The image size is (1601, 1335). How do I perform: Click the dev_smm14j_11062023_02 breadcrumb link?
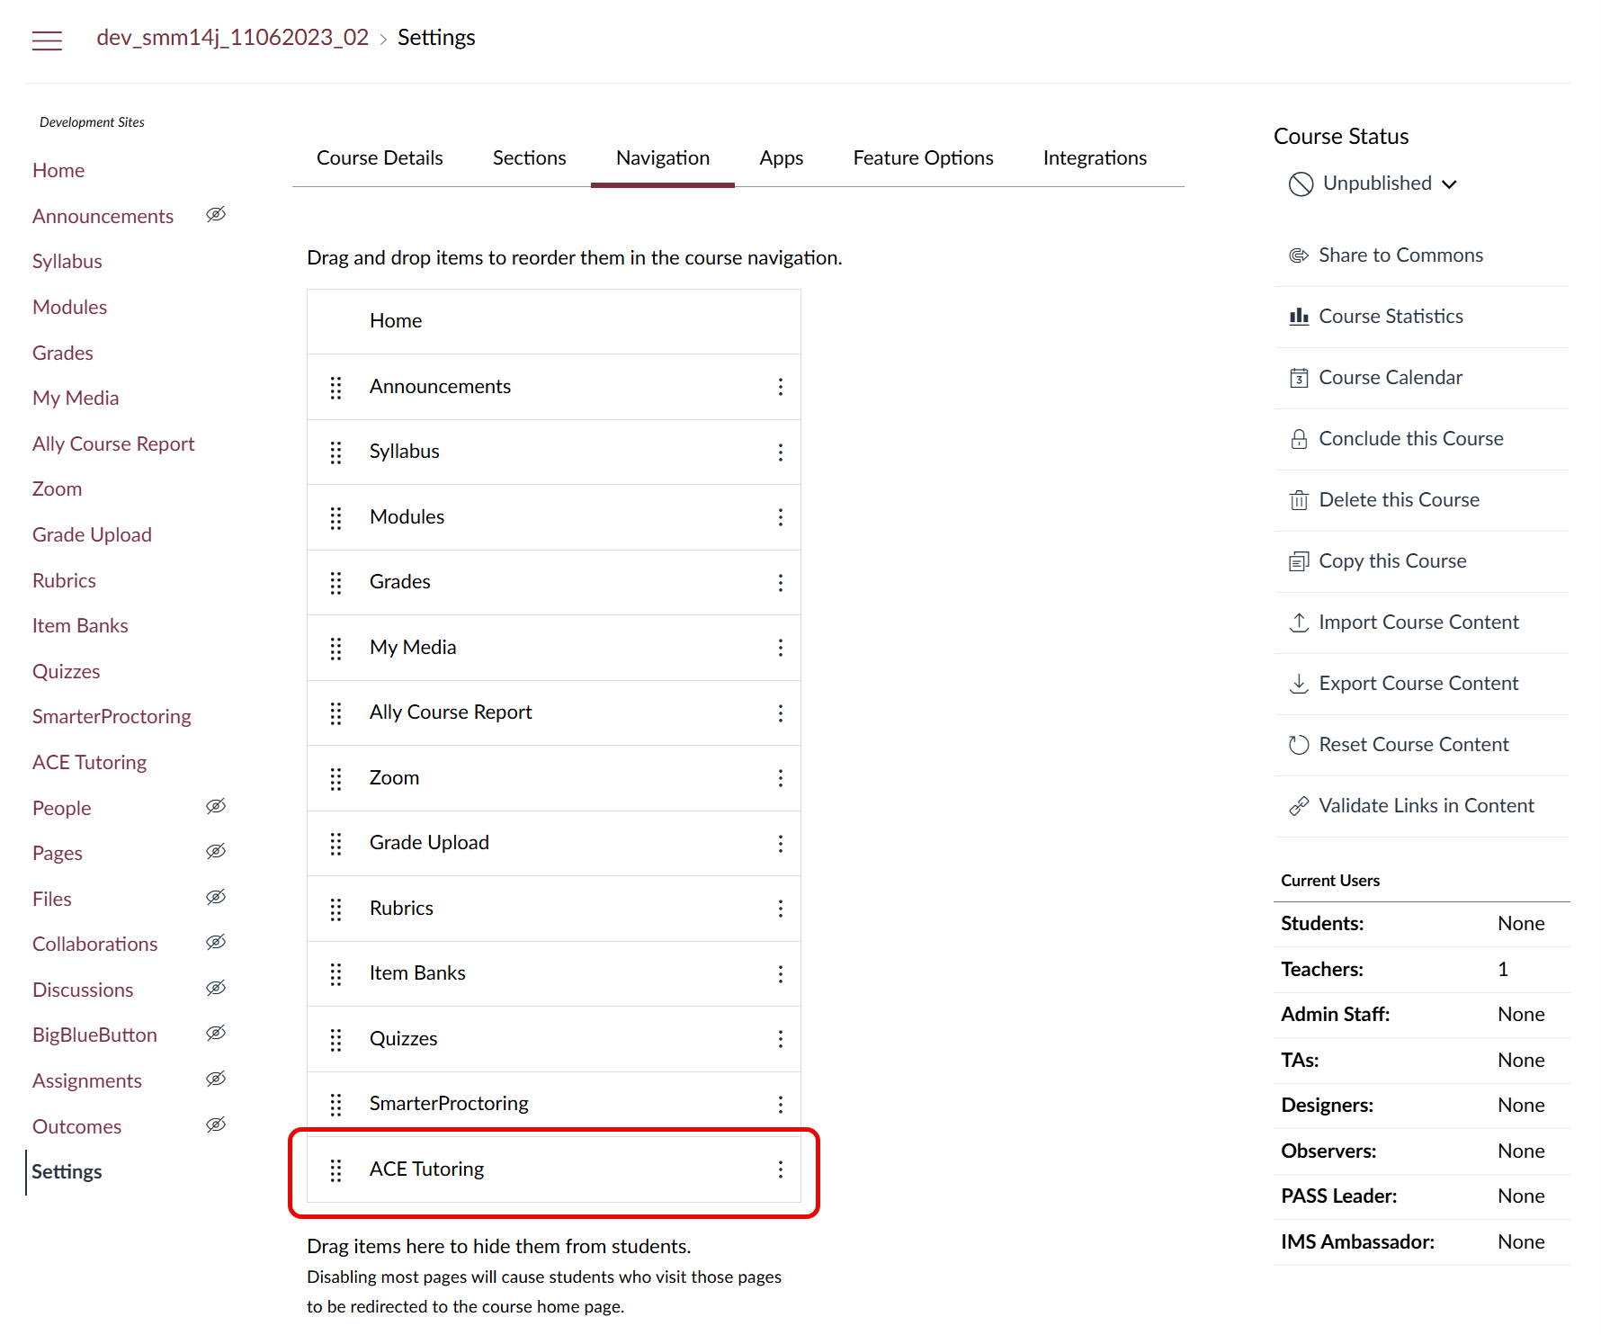232,38
